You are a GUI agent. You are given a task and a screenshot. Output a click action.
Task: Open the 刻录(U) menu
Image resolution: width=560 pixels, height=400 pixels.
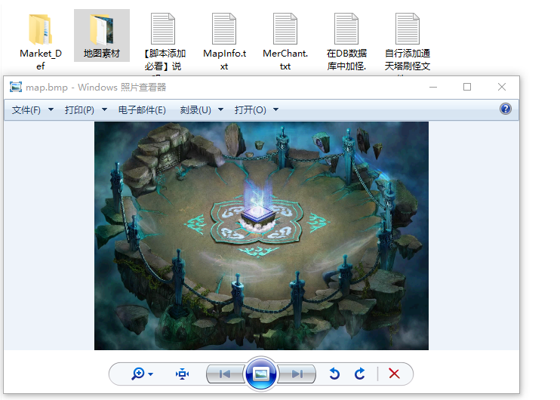tap(195, 109)
